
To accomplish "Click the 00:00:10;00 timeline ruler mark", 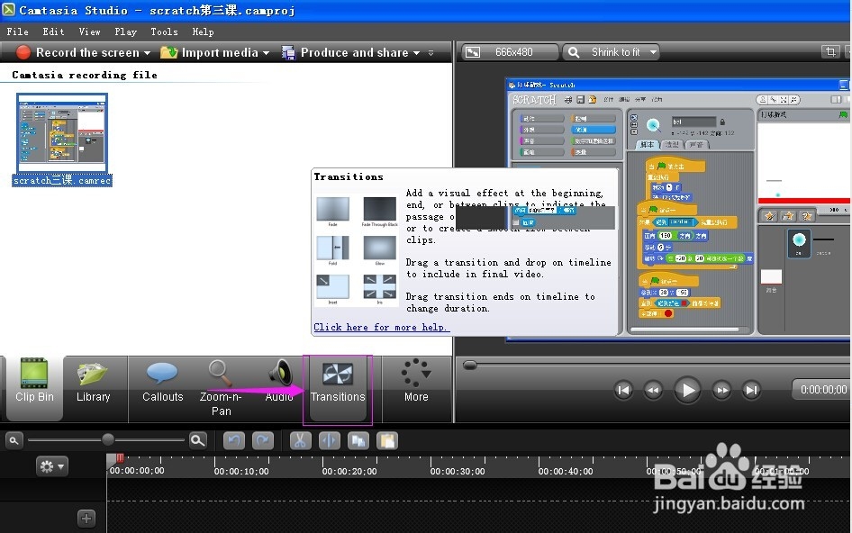I will [241, 471].
